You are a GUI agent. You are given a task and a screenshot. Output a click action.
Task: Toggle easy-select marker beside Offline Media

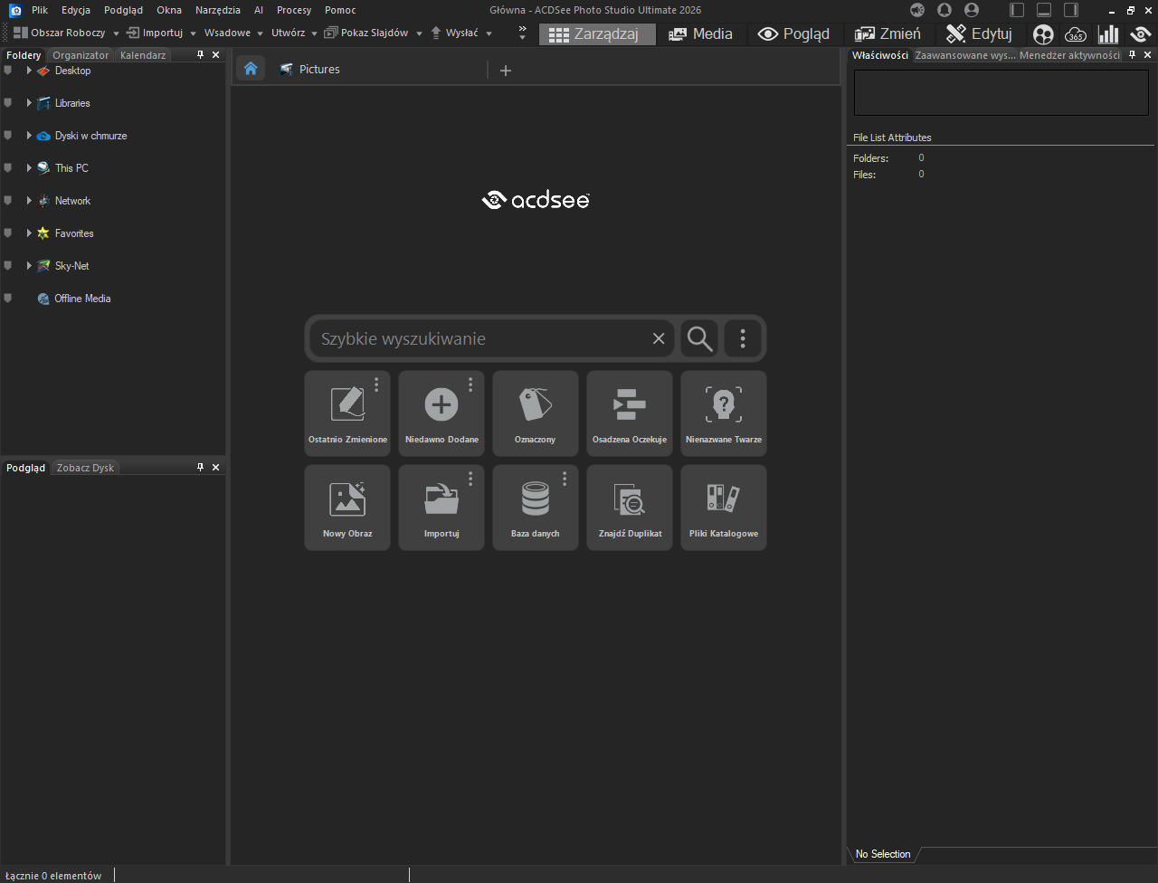pos(8,299)
